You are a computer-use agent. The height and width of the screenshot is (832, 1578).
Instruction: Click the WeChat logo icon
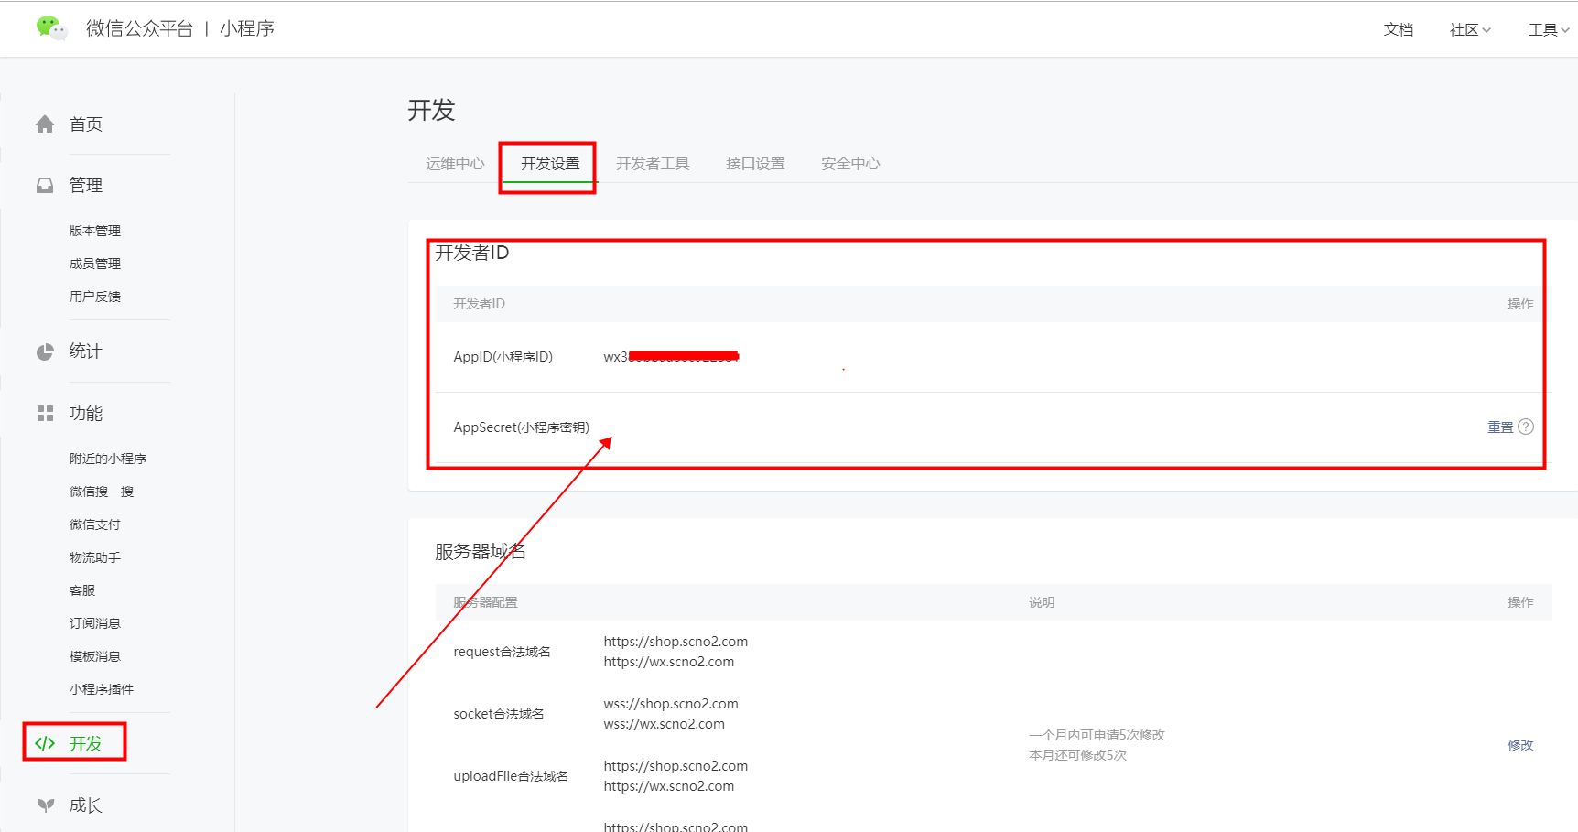(51, 27)
